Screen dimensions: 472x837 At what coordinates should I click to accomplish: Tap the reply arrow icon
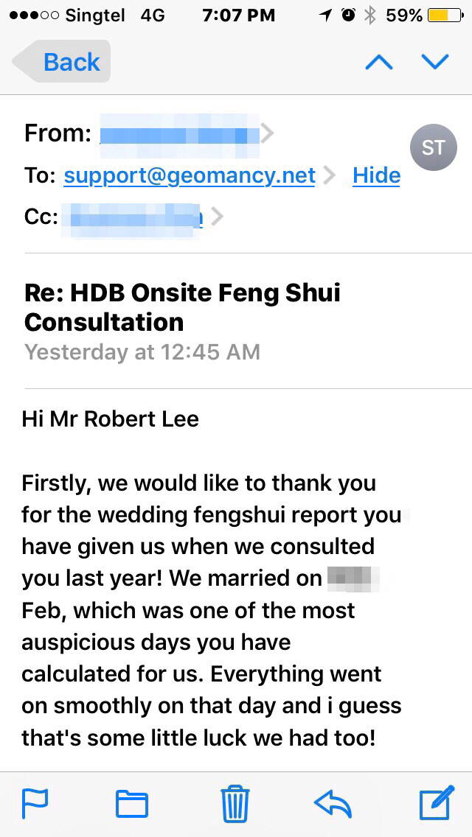point(333,803)
